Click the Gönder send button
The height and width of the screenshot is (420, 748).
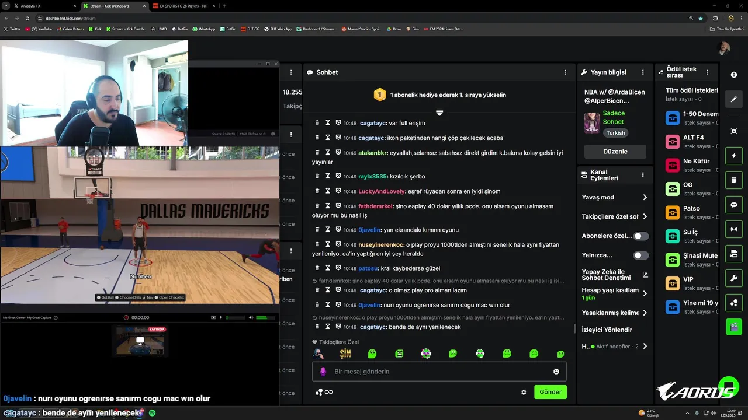(550, 392)
